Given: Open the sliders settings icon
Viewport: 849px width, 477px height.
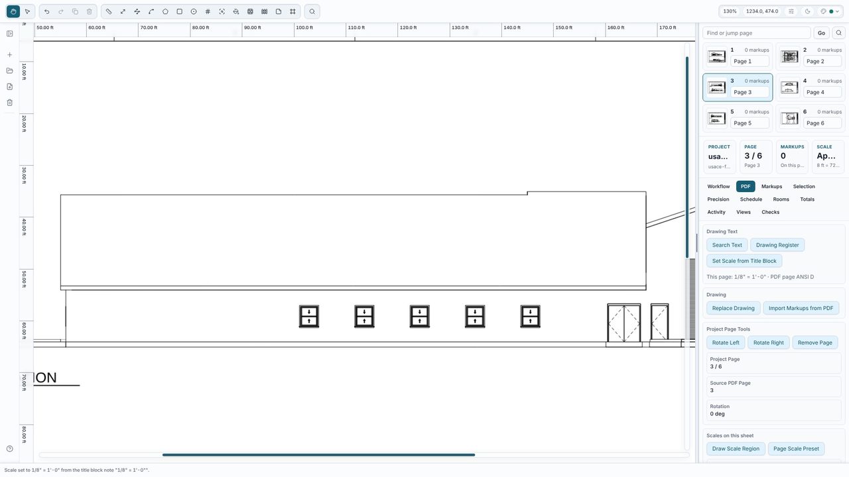Looking at the screenshot, I should (x=791, y=11).
